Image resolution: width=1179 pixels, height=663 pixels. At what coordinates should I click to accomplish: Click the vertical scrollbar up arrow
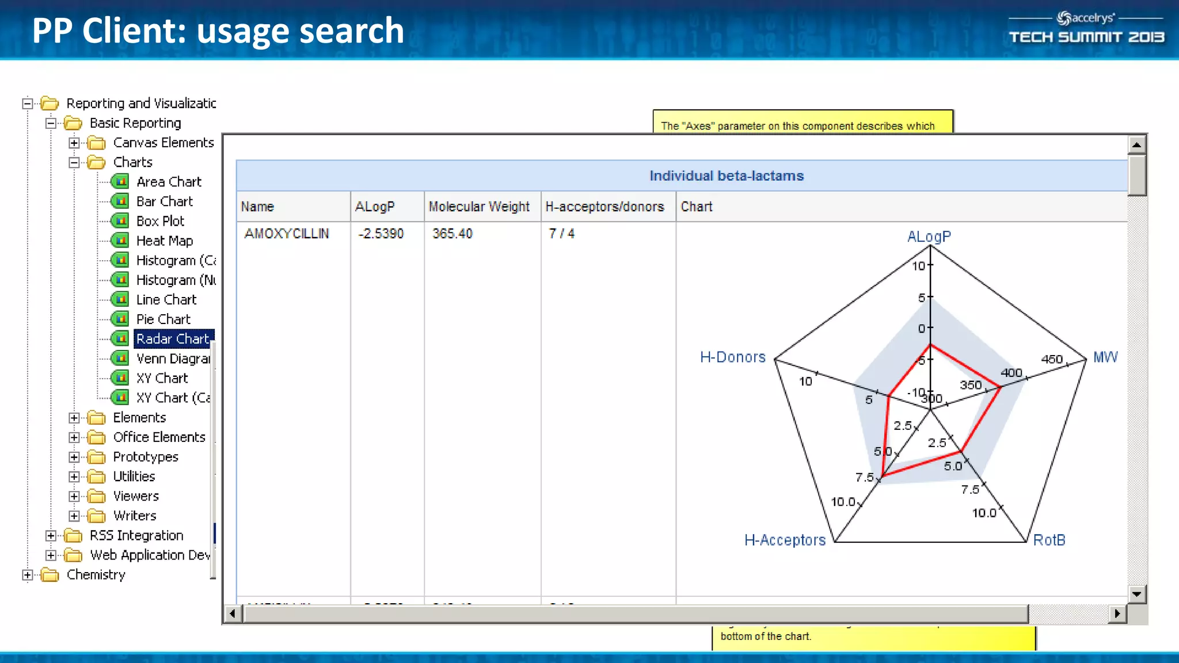(1136, 144)
